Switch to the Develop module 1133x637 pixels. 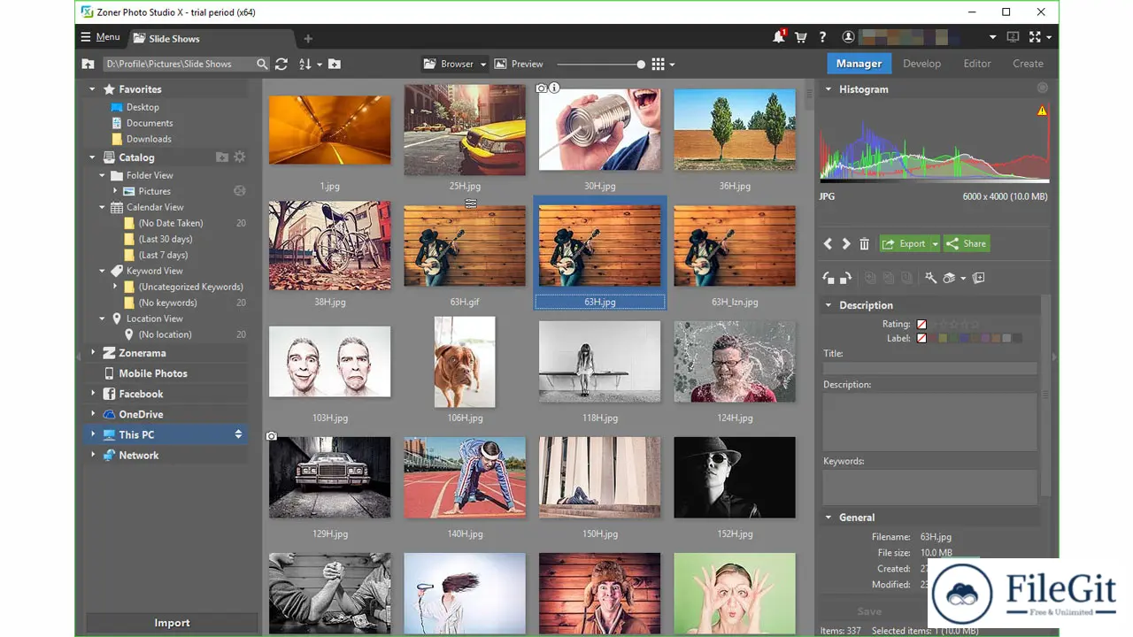pos(921,64)
